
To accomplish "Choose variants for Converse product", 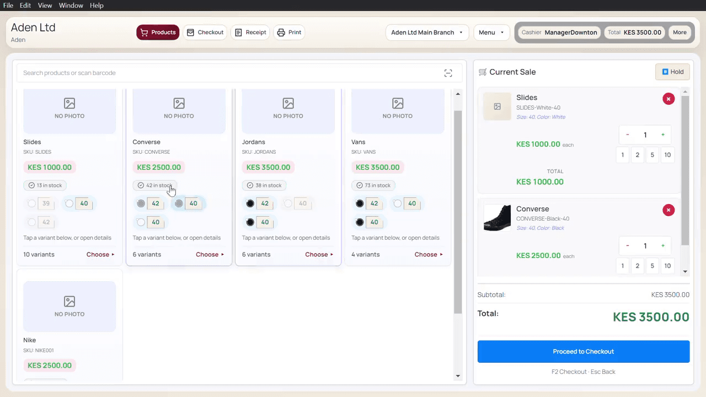I will [x=210, y=255].
